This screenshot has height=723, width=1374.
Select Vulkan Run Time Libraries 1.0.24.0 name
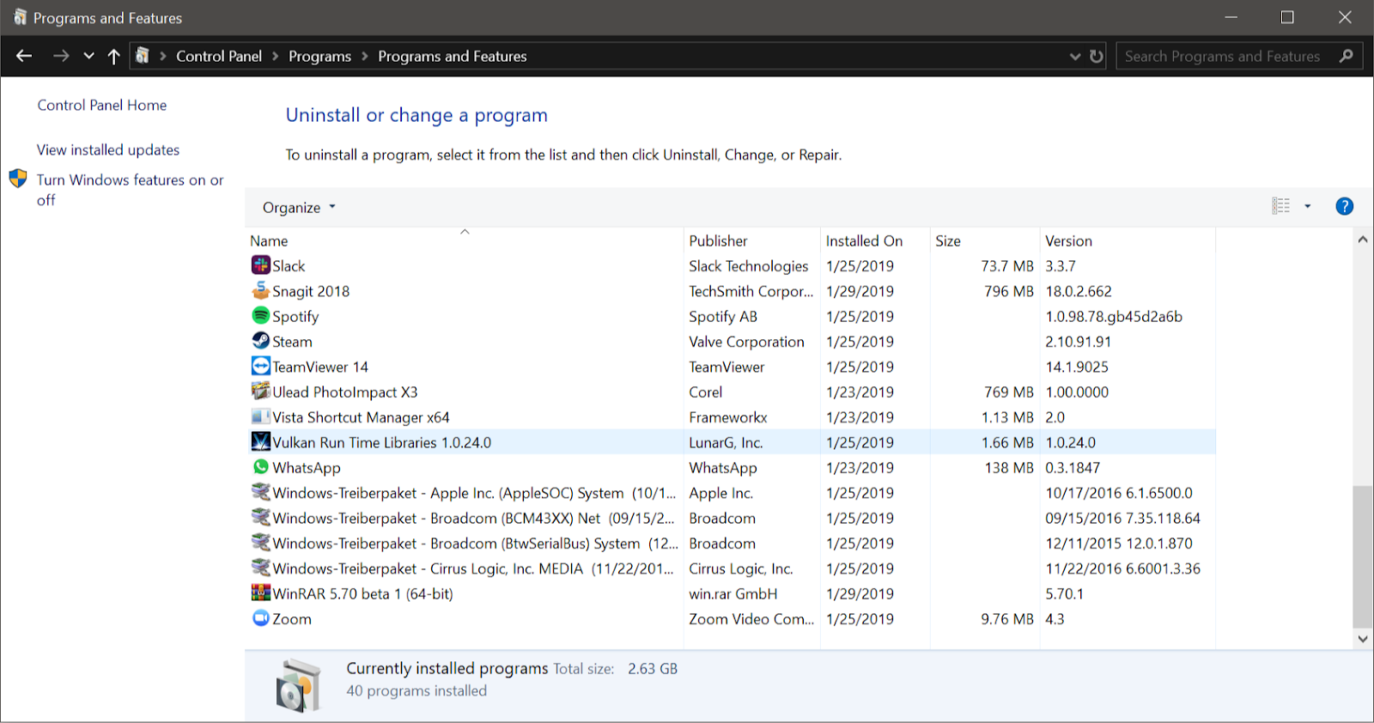[x=382, y=442]
